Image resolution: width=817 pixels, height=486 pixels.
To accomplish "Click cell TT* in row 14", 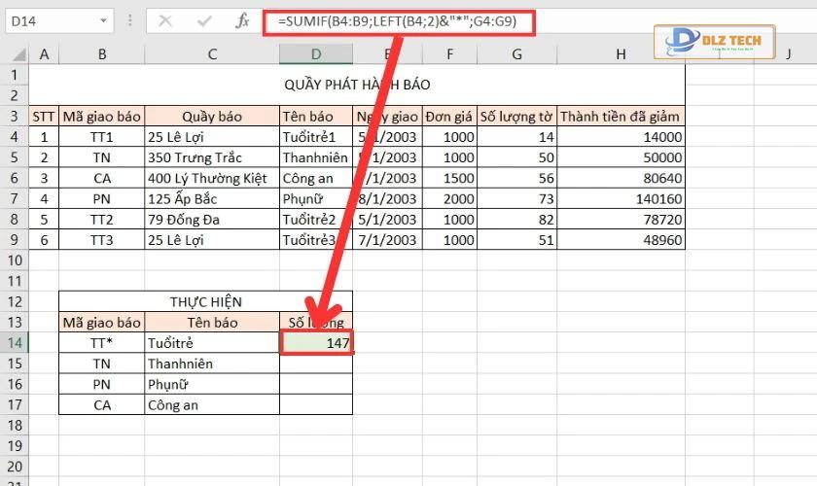I will [x=101, y=343].
